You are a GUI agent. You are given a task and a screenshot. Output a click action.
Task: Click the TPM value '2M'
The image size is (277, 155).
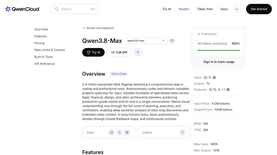coord(205,130)
